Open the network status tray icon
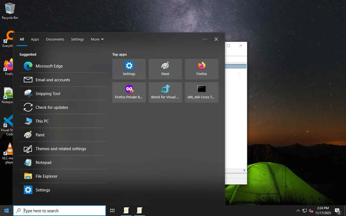 [x=305, y=211]
